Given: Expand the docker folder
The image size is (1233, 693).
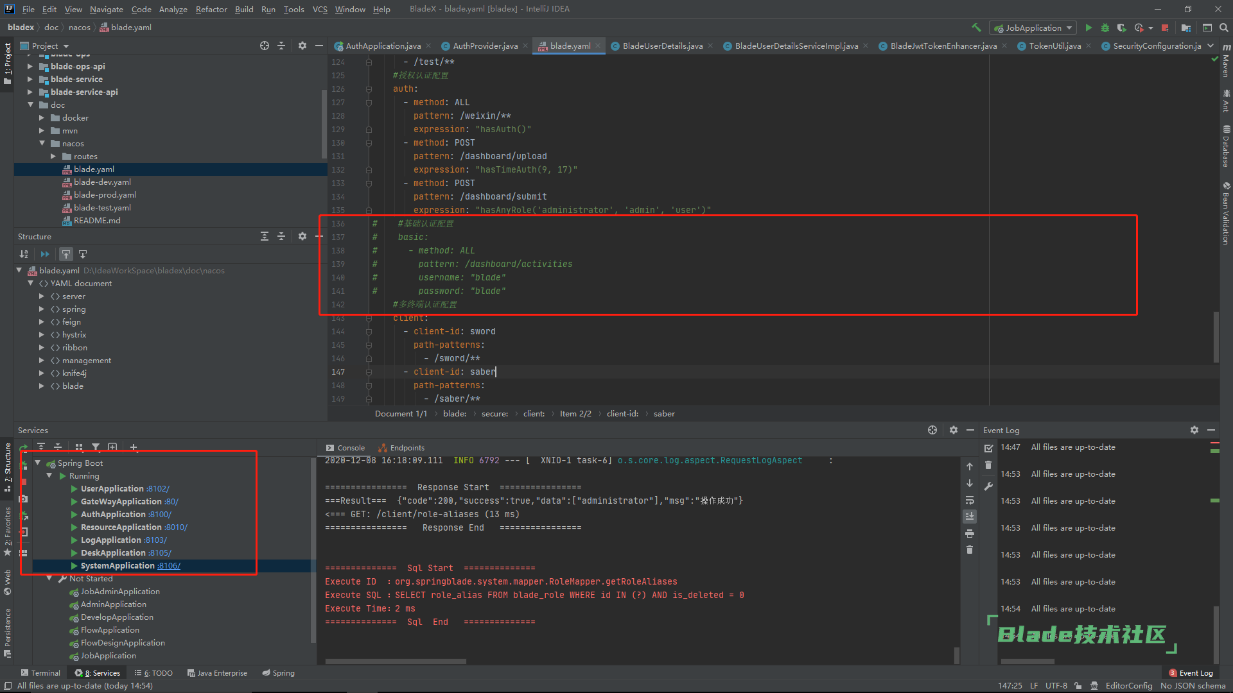Looking at the screenshot, I should 42,117.
